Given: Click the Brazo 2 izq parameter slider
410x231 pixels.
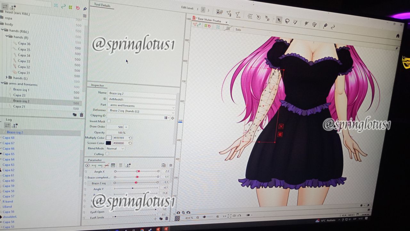Looking at the screenshot, I should point(136,182).
